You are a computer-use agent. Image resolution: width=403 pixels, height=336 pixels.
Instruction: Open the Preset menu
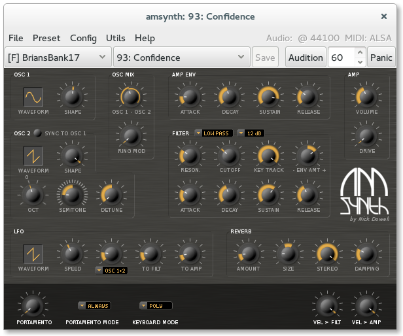[46, 38]
